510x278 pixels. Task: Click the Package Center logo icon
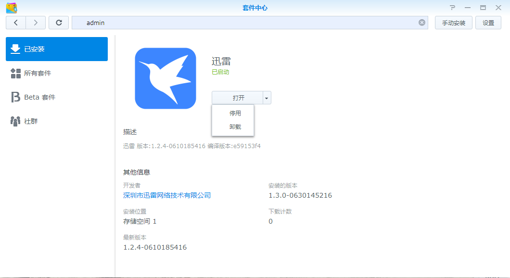coord(12,8)
